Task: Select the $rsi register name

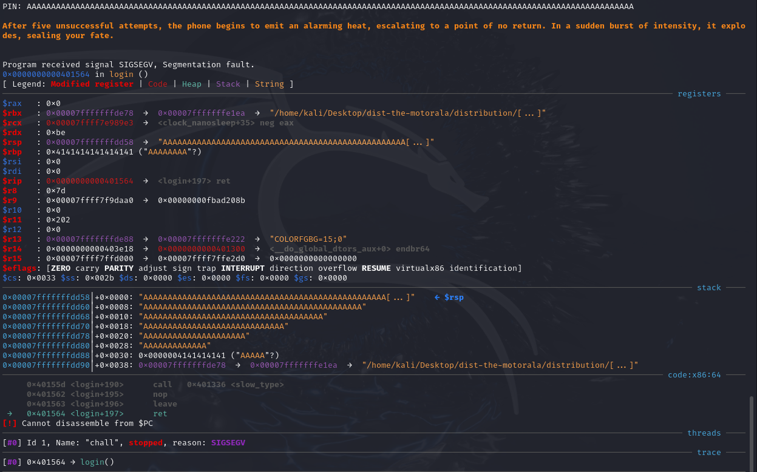Action: tap(12, 162)
